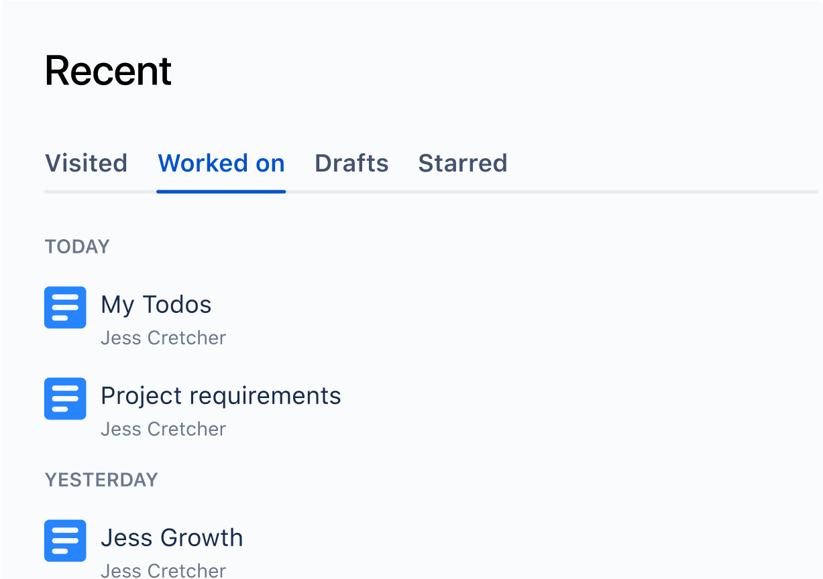Click the gray tab divider right of Starred
This screenshot has width=823, height=579.
coord(664,192)
